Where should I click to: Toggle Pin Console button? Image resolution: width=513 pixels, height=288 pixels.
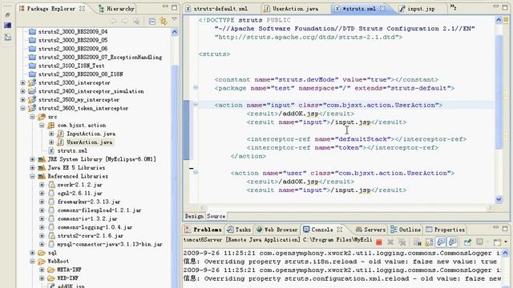click(467, 242)
